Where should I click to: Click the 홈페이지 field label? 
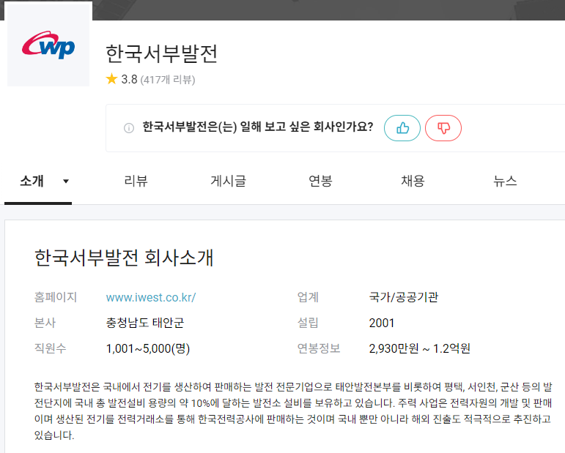(56, 297)
